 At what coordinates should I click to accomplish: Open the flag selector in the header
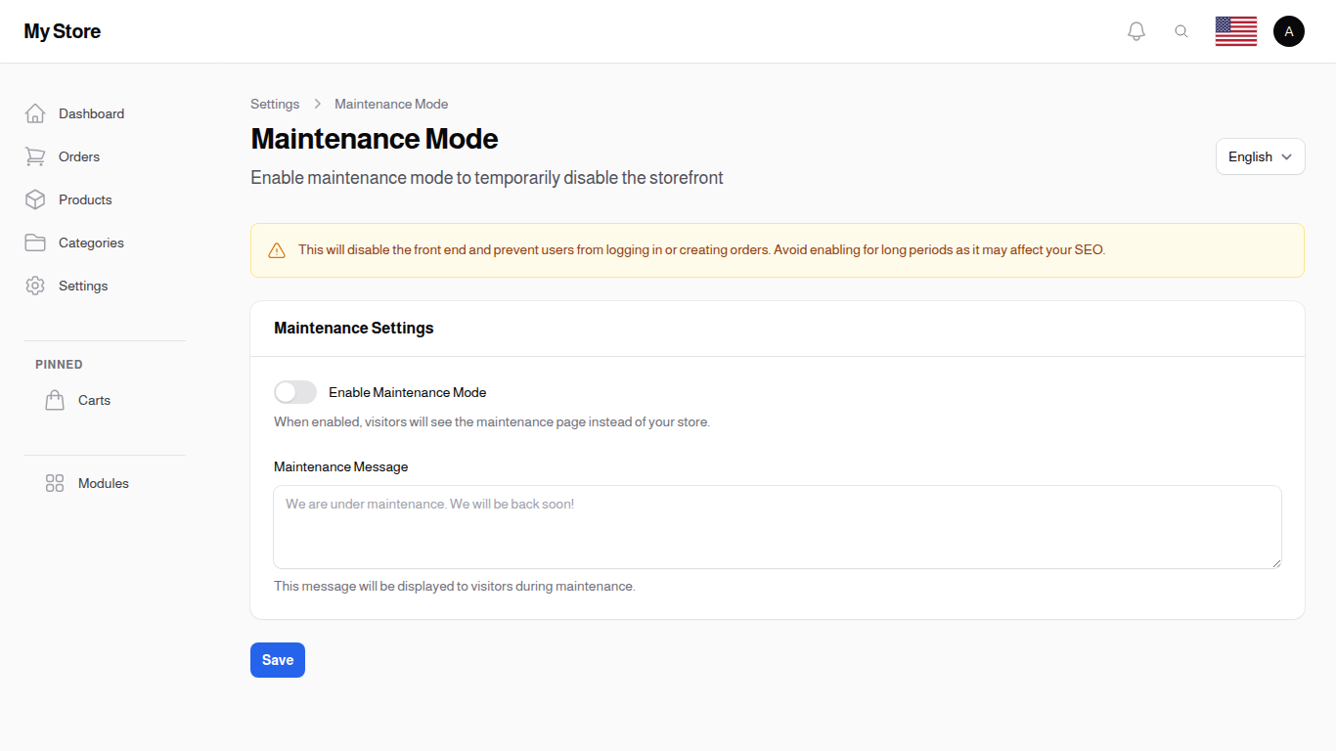(1235, 30)
